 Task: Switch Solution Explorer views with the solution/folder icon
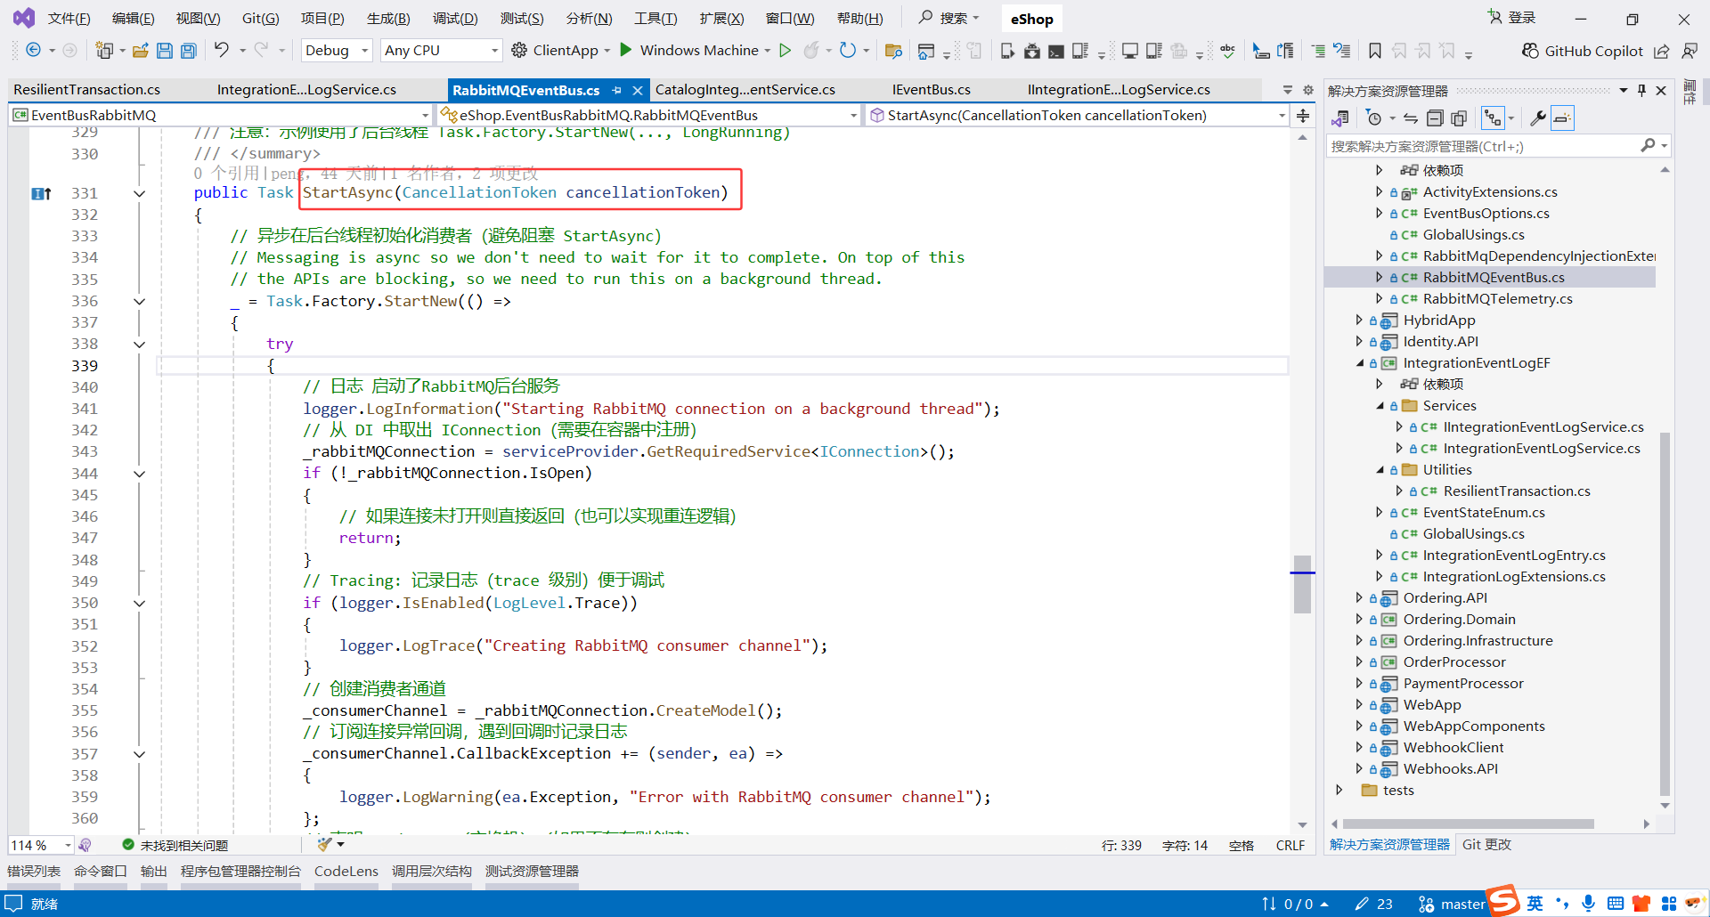point(1339,118)
